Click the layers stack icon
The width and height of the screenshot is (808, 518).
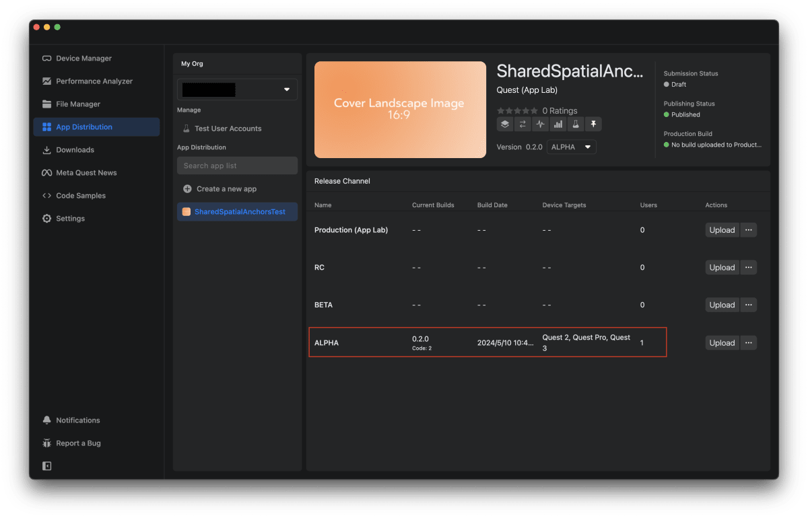coord(505,124)
